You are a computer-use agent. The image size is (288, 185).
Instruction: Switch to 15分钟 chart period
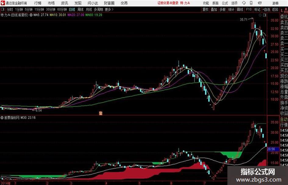pos(39,9)
